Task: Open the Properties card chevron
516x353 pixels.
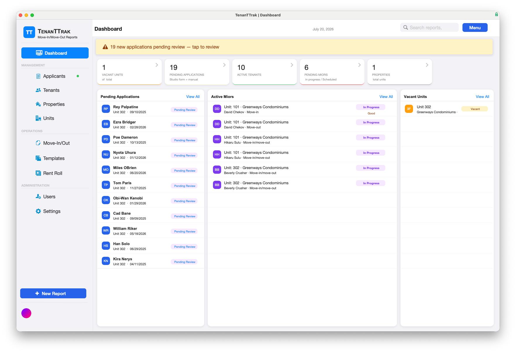Action: pos(427,65)
